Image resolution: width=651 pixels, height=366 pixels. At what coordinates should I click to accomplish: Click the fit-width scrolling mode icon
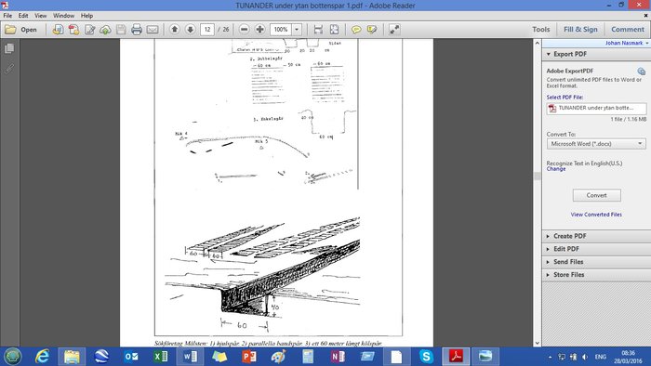click(x=318, y=30)
